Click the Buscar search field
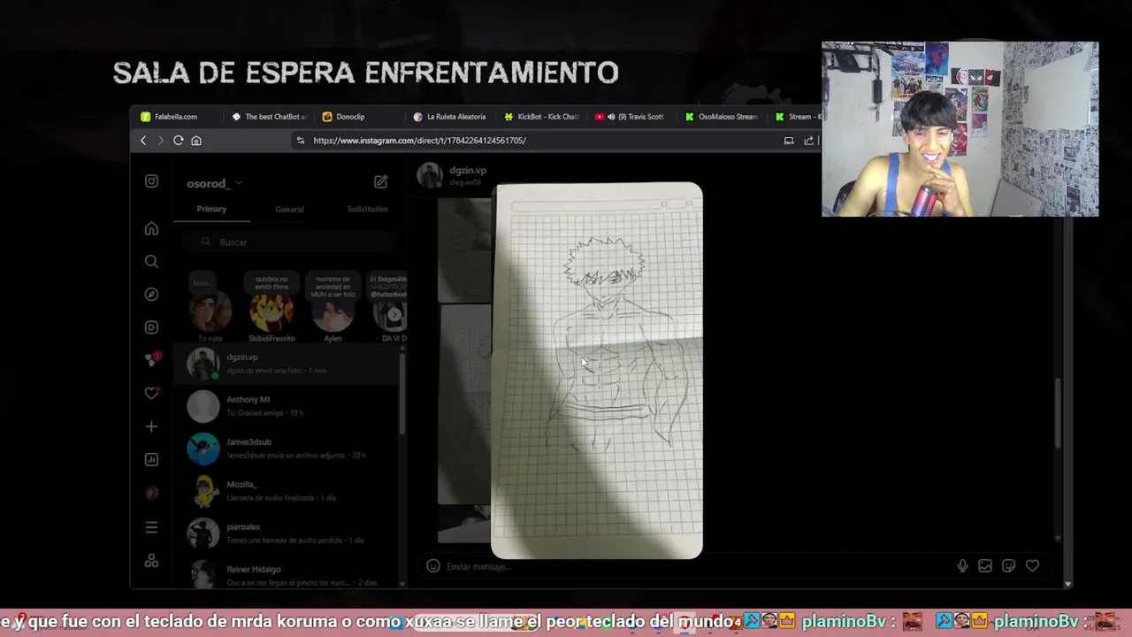This screenshot has height=637, width=1132. click(290, 242)
